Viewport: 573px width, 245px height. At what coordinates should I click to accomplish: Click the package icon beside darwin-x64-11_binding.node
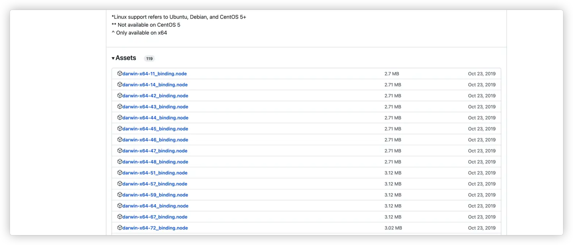[x=120, y=74]
